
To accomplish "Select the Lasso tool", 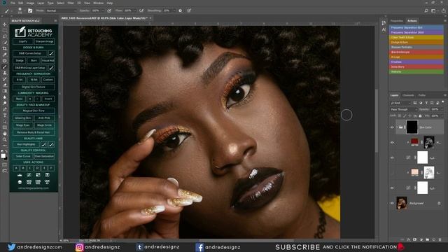I will coord(5,36).
